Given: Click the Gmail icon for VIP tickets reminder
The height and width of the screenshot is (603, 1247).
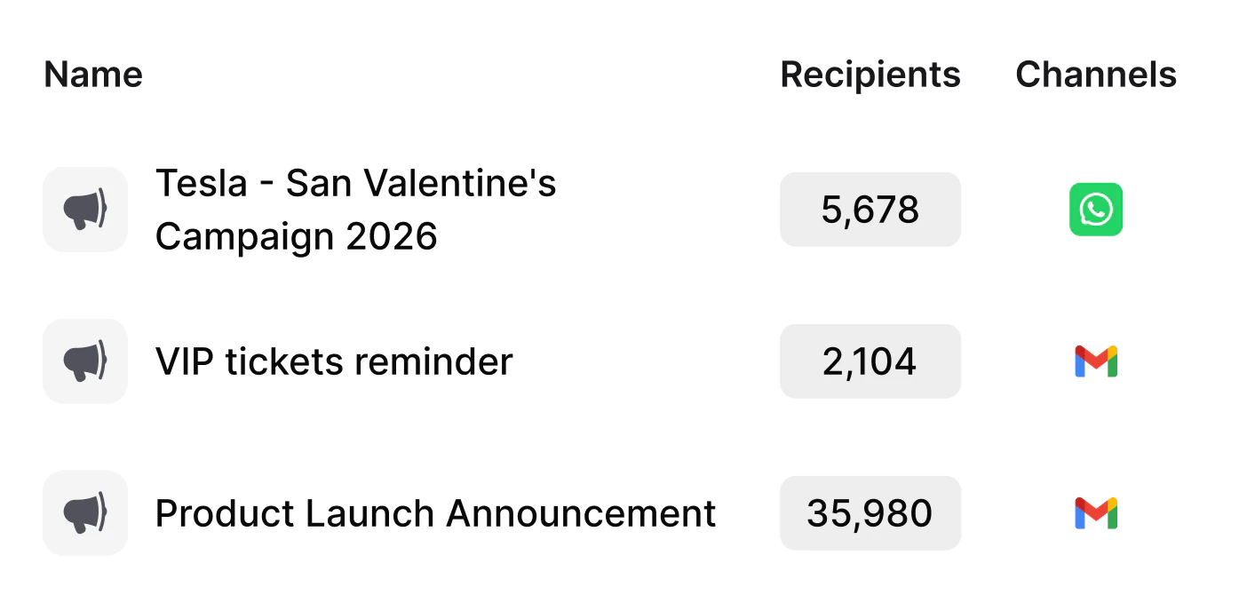Looking at the screenshot, I should pos(1095,361).
